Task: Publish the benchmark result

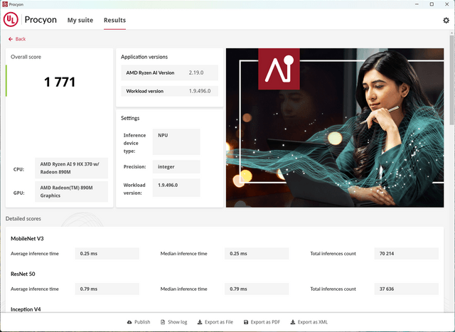Action: tap(139, 322)
